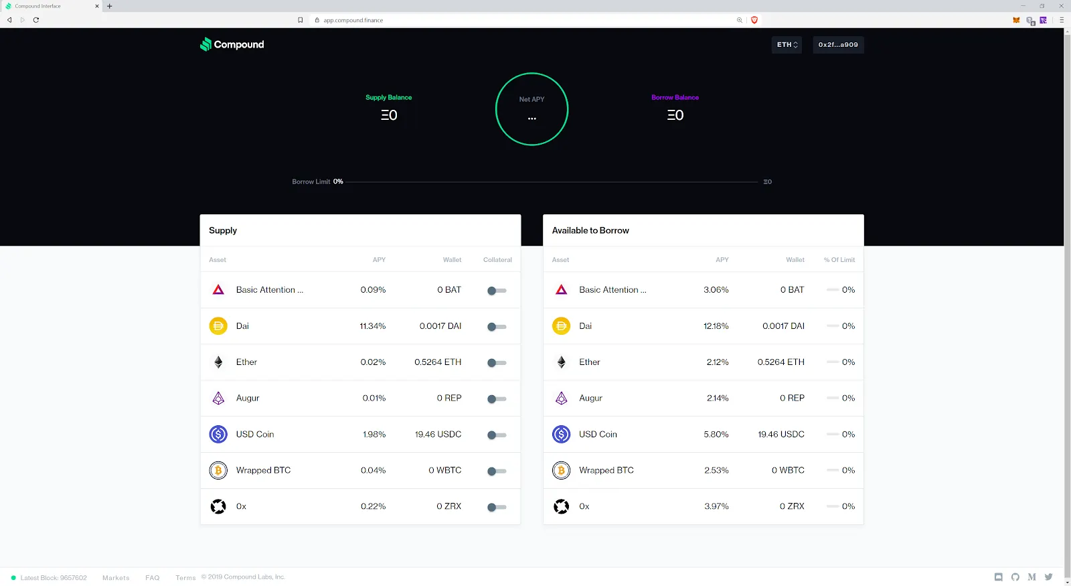Open the FAQ link
This screenshot has height=586, width=1071.
tap(153, 578)
